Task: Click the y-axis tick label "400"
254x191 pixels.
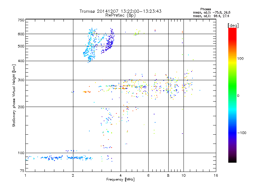Action: pyautogui.click(x=21, y=61)
